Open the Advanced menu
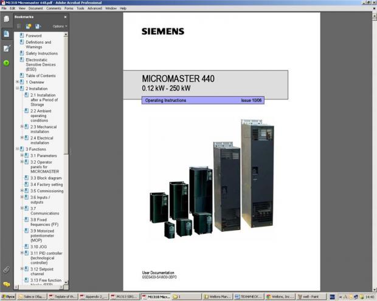The image size is (377, 301). click(94, 8)
